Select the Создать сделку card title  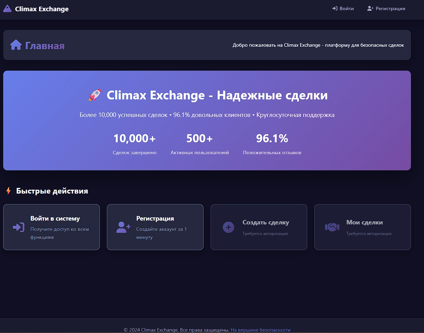tap(266, 222)
